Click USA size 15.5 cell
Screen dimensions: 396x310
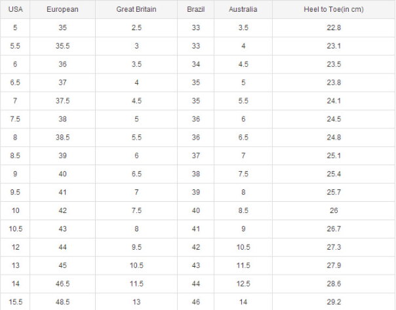(x=16, y=301)
